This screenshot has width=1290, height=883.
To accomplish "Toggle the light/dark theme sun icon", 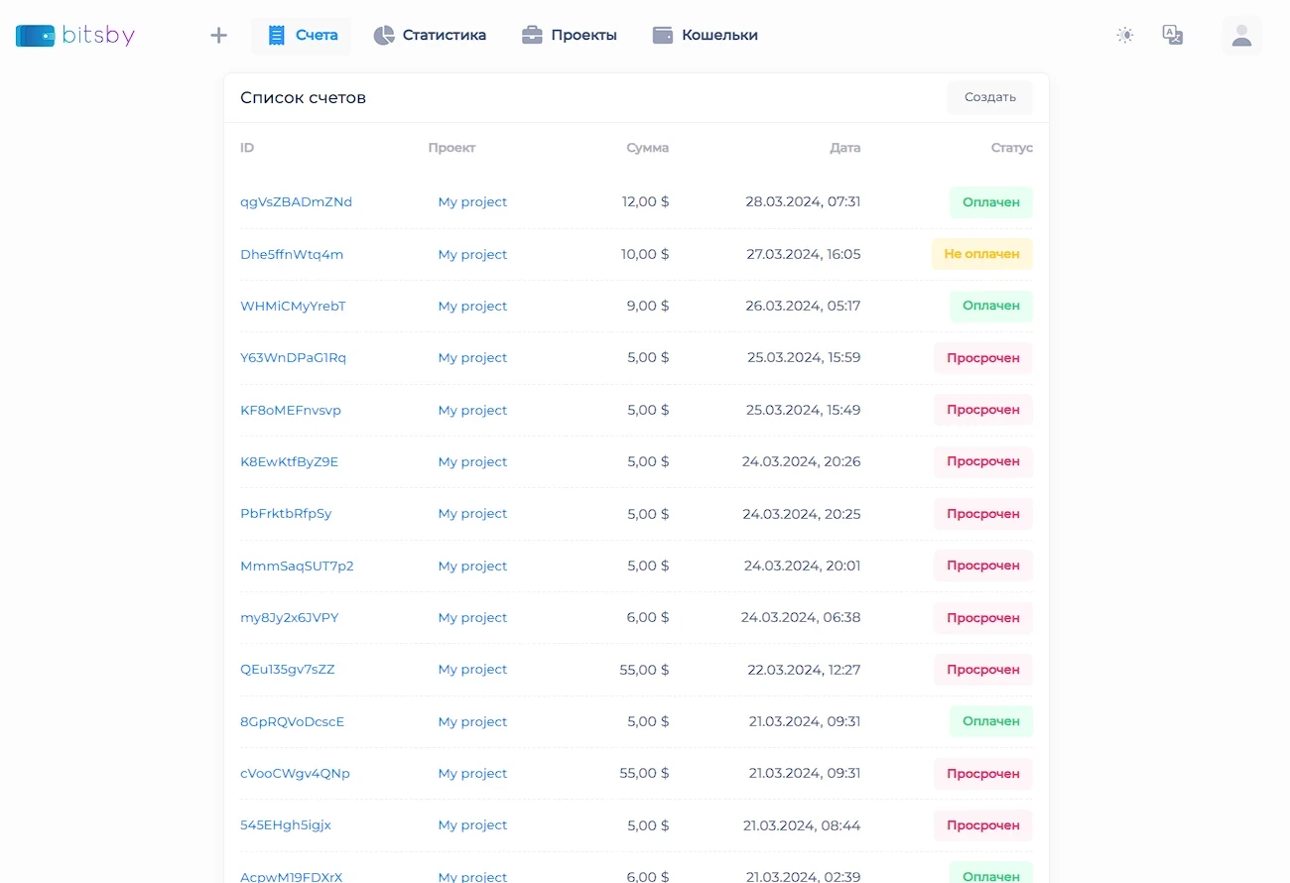I will (1124, 36).
